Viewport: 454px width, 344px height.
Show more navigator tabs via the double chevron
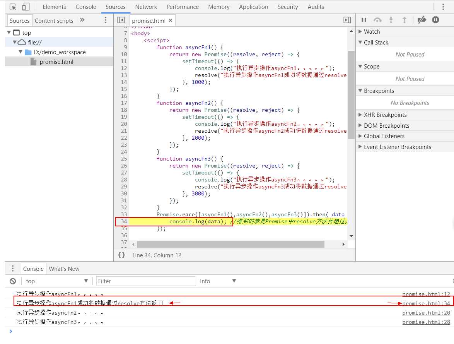click(x=82, y=20)
